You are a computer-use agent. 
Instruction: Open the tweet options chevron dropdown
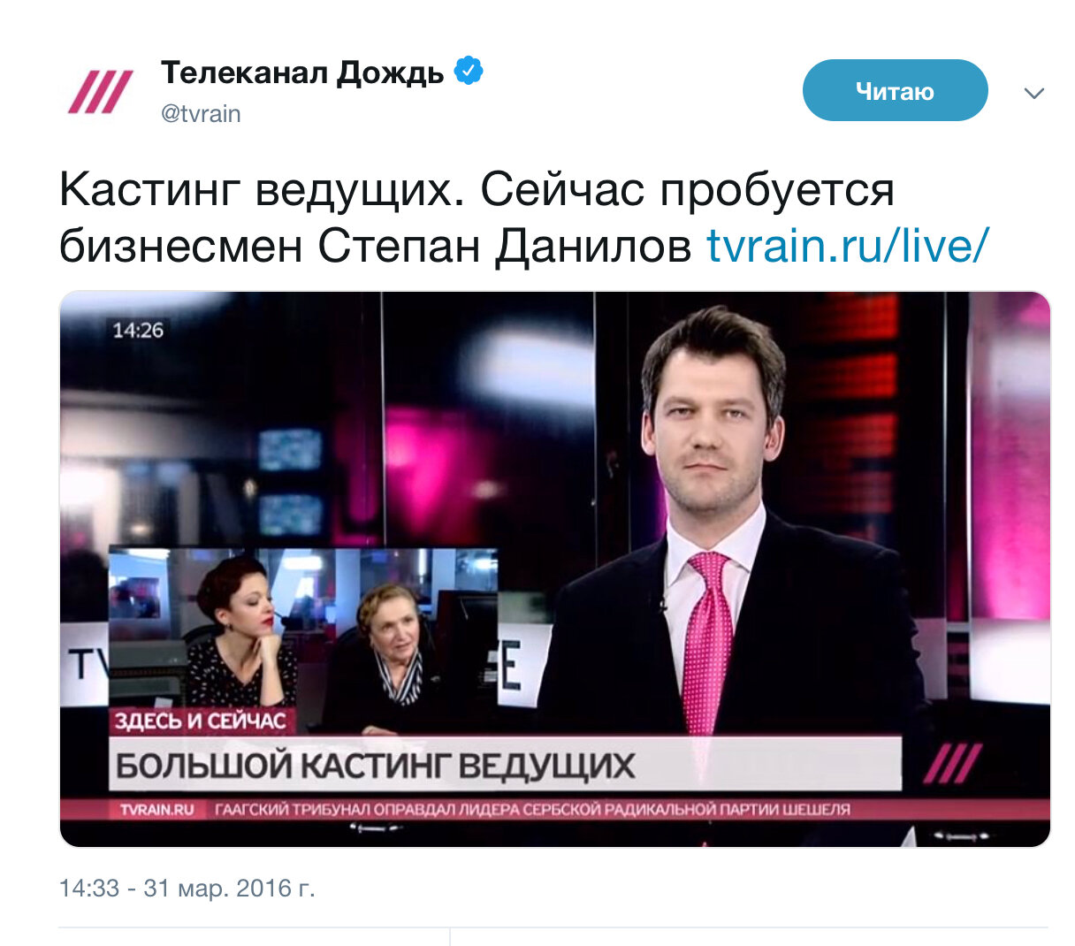[1033, 93]
